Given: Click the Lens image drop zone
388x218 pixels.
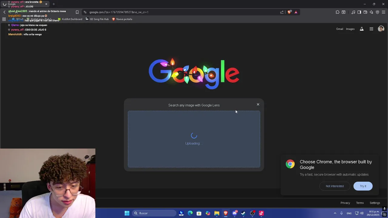Looking at the screenshot, I should [194, 139].
